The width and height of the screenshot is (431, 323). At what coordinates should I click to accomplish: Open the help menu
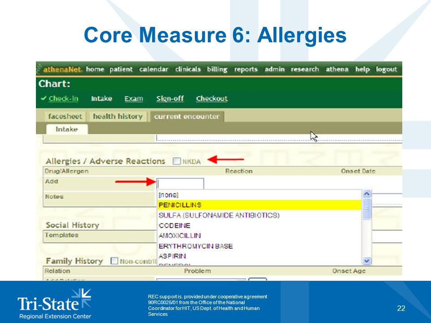pos(362,70)
